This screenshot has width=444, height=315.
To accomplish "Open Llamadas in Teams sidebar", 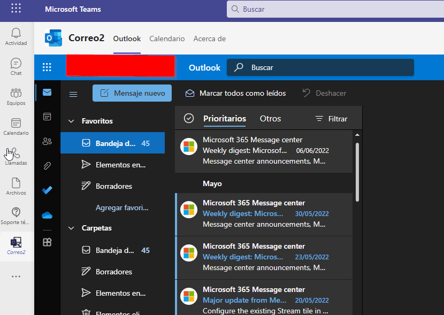I will (x=16, y=157).
